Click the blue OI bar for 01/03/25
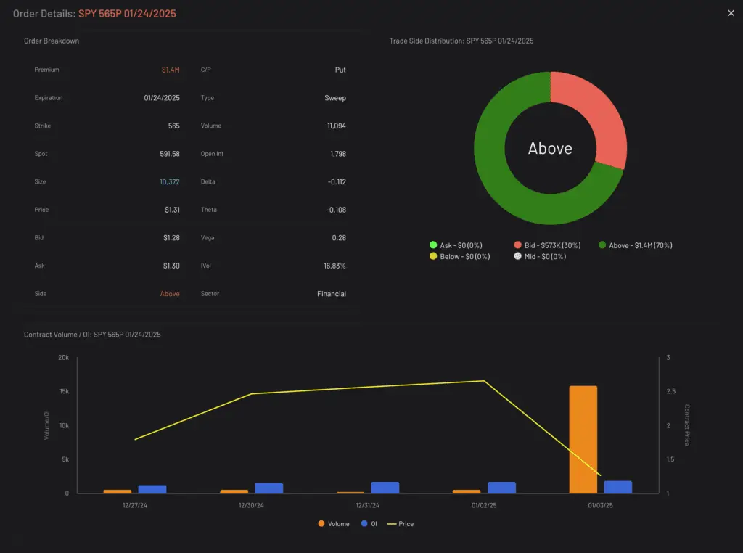This screenshot has width=743, height=553. click(618, 487)
